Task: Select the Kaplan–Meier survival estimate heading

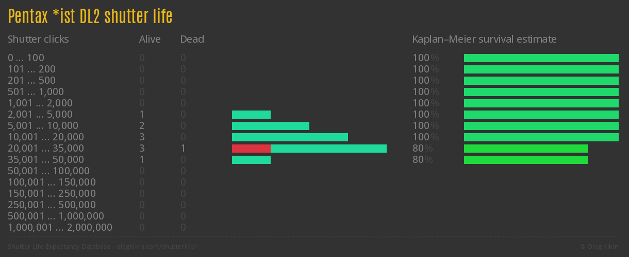Action: (484, 39)
